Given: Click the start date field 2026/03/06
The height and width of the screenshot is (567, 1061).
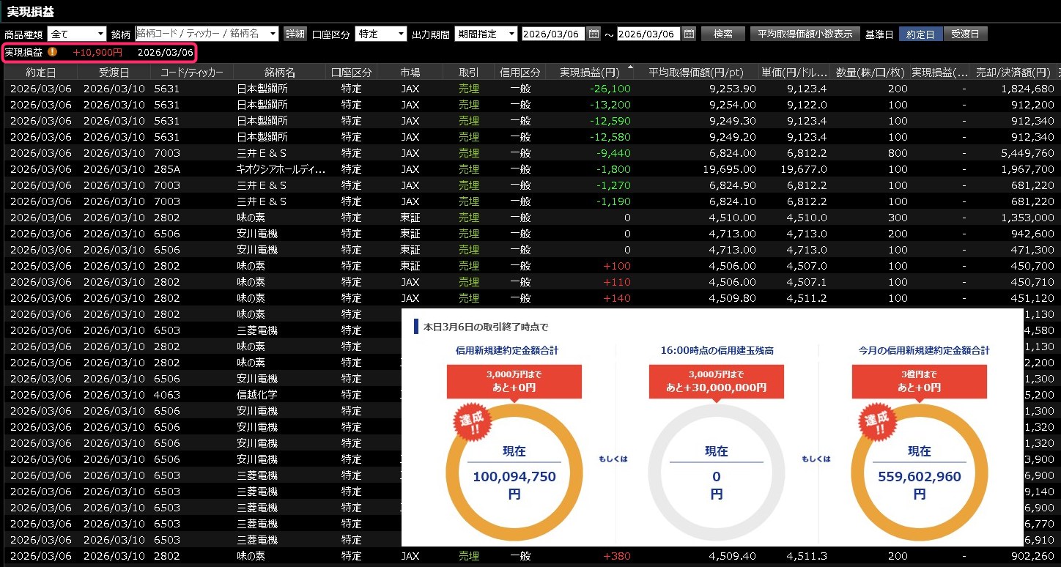Looking at the screenshot, I should click(x=553, y=34).
